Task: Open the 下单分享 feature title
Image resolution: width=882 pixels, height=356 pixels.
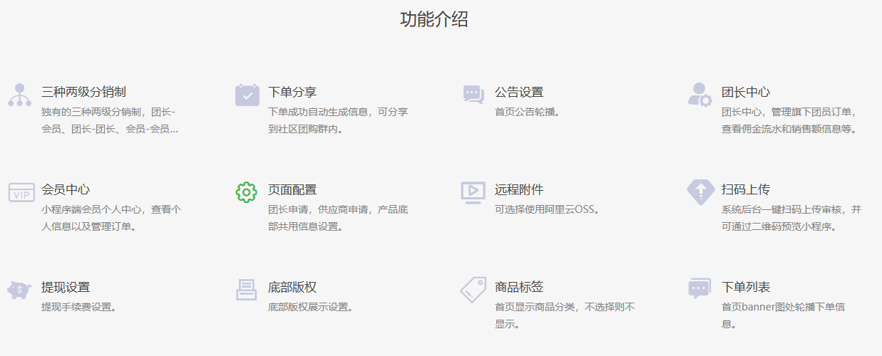Action: click(x=292, y=92)
